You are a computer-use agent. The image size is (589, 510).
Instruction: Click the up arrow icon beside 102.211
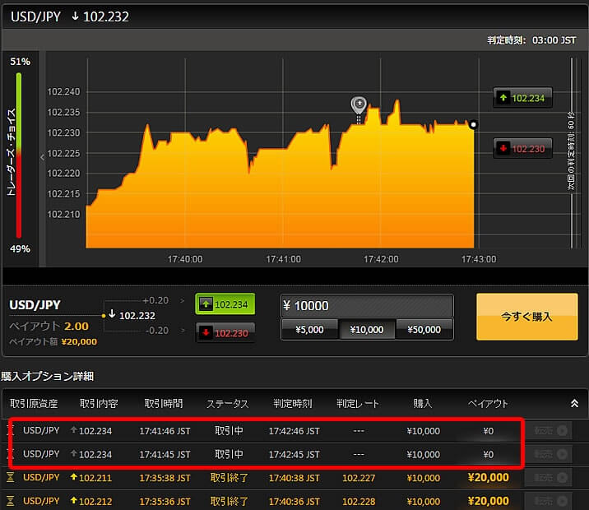click(74, 477)
